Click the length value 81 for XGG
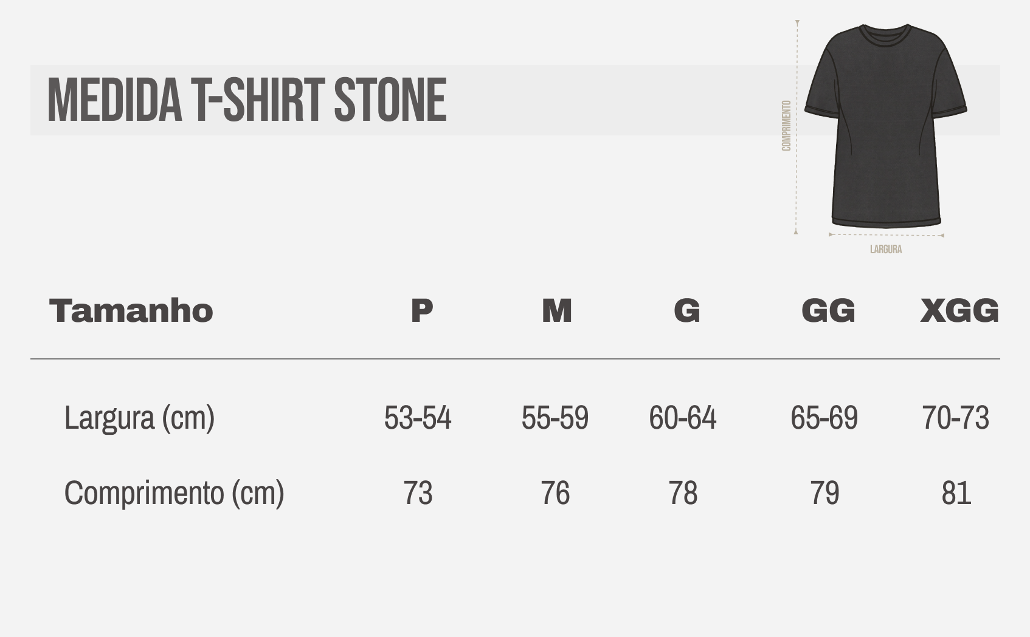 pyautogui.click(x=956, y=492)
